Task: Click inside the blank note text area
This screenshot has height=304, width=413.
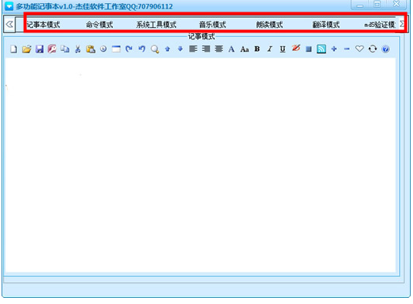Action: pyautogui.click(x=201, y=165)
